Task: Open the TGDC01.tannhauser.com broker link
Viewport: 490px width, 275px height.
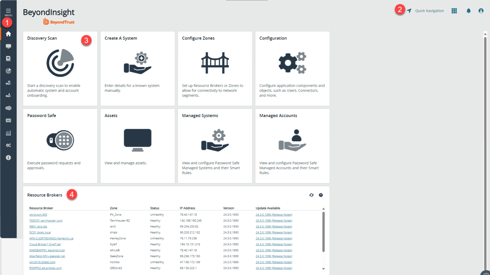Action: coord(46,221)
